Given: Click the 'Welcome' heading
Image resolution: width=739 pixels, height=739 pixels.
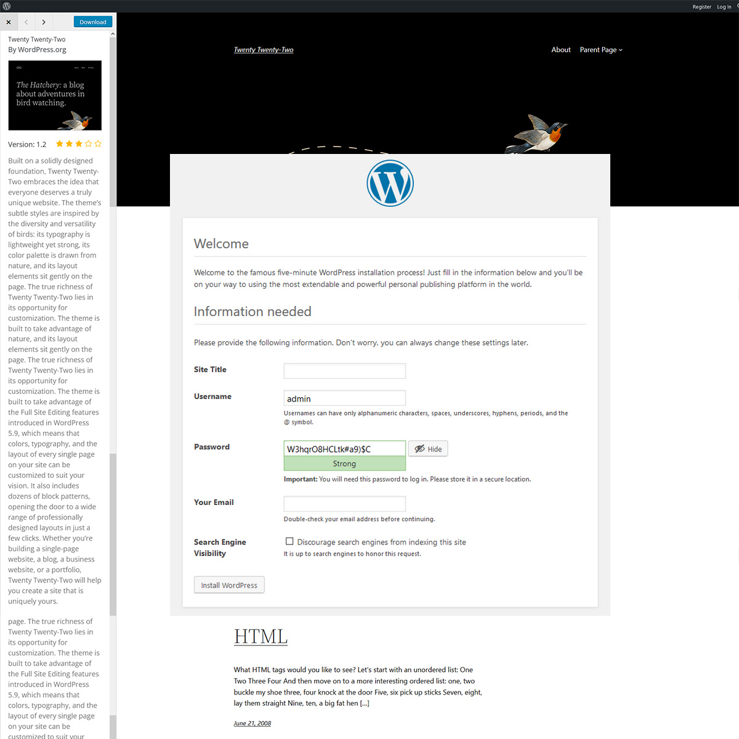Looking at the screenshot, I should pyautogui.click(x=221, y=244).
